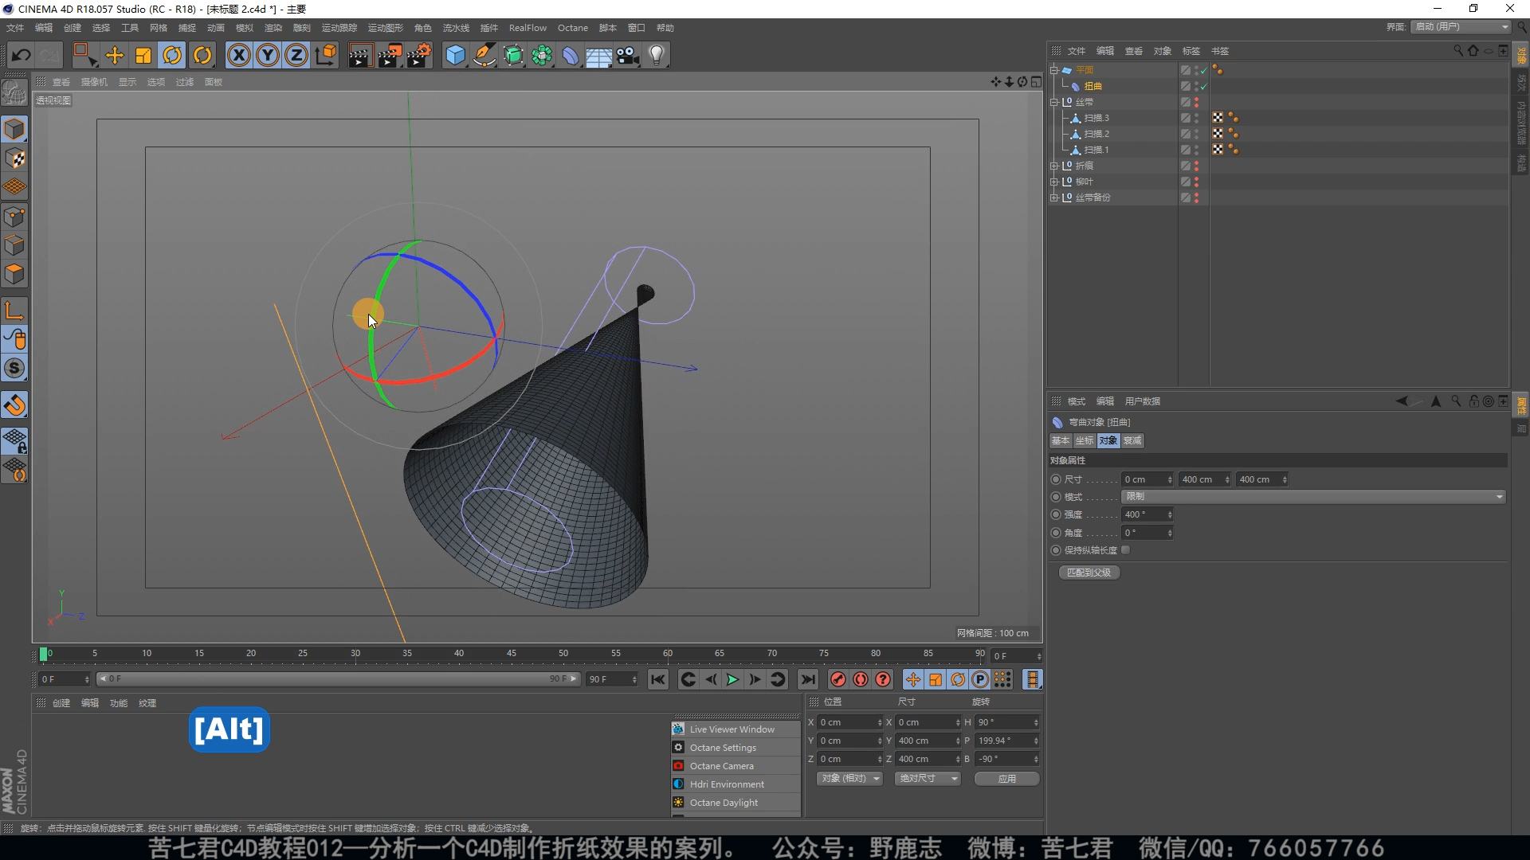
Task: Click the Enable Axis L-shaped icon
Action: point(14,311)
